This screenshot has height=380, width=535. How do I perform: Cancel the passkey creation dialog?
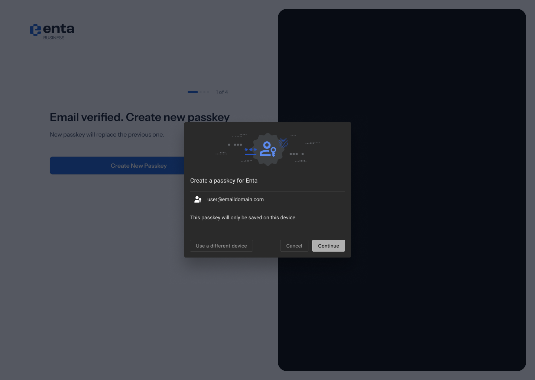pos(294,246)
